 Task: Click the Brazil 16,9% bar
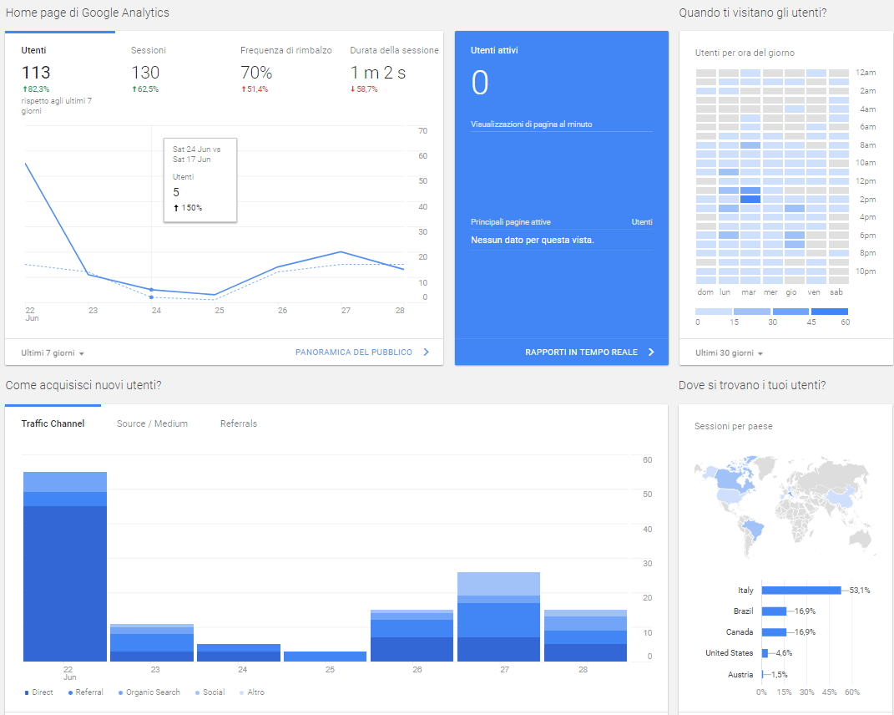774,611
